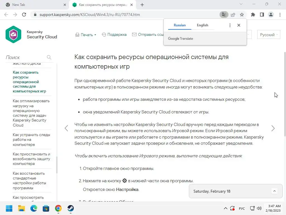This screenshot has height=215, width=286.
Task: Open Microsoft Store from the taskbar
Action: pos(46,208)
